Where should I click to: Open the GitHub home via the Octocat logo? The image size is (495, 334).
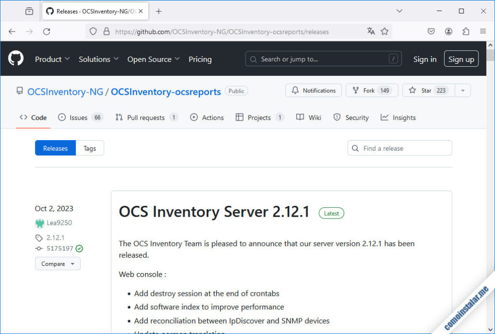pyautogui.click(x=15, y=58)
